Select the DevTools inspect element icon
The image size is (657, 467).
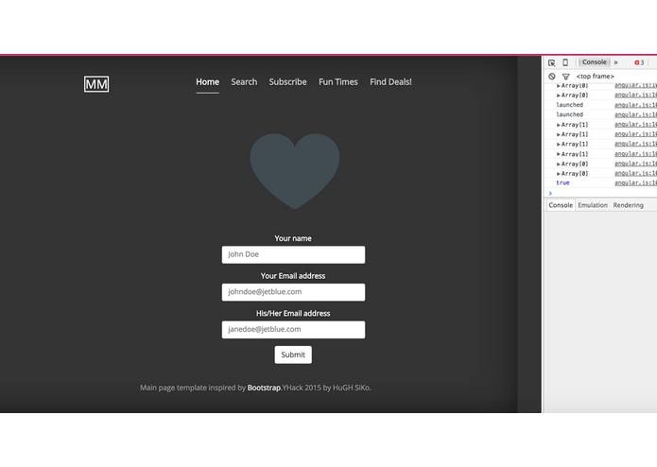(x=551, y=62)
